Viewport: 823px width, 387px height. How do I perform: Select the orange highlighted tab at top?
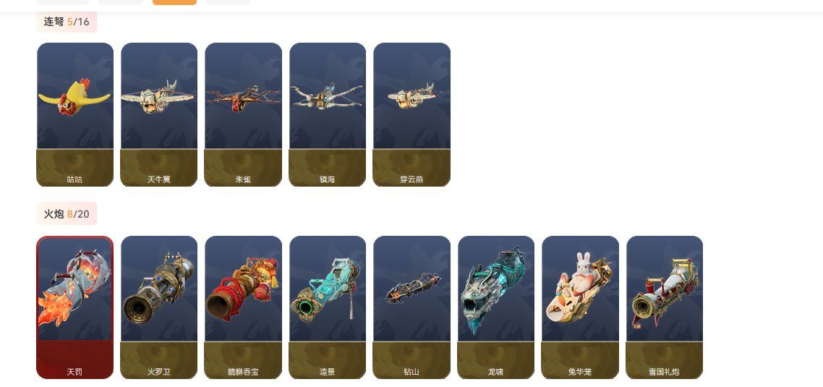click(x=174, y=2)
